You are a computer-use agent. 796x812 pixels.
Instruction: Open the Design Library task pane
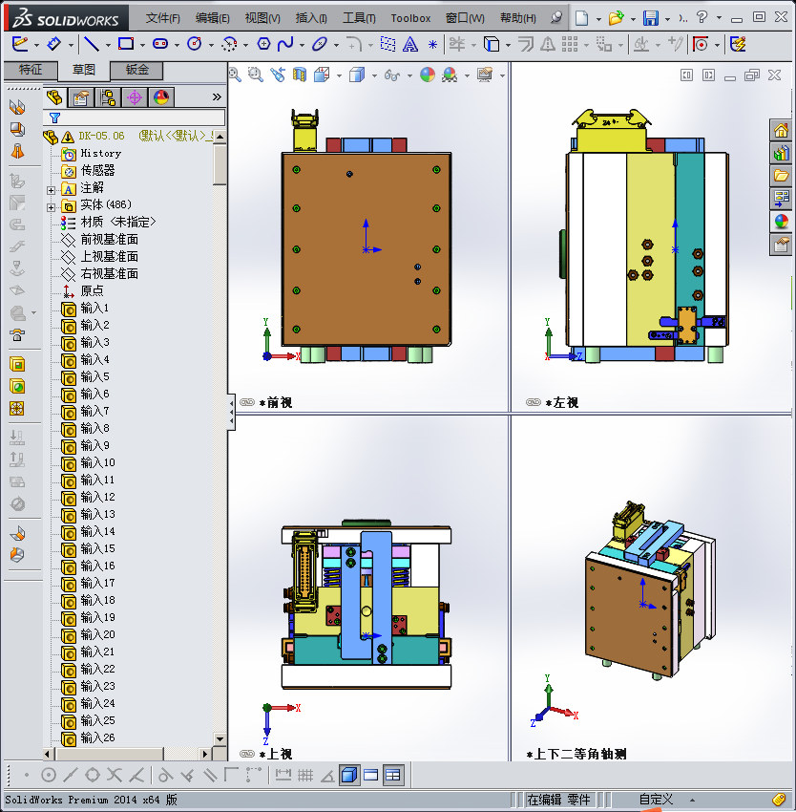click(781, 153)
